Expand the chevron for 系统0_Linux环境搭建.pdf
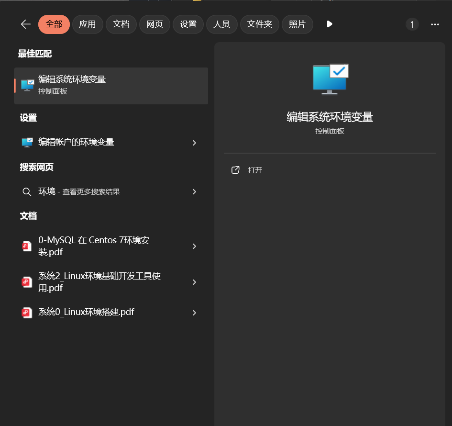The width and height of the screenshot is (452, 426). [x=194, y=313]
